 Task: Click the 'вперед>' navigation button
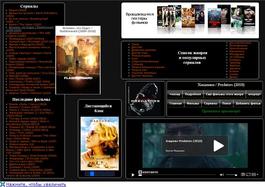(254, 94)
